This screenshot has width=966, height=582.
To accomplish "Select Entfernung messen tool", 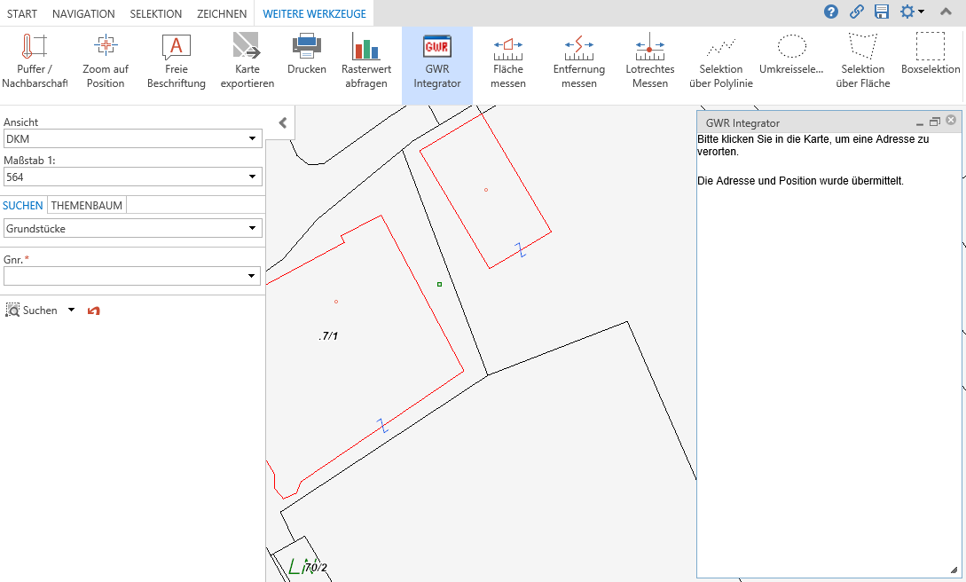I will click(578, 60).
